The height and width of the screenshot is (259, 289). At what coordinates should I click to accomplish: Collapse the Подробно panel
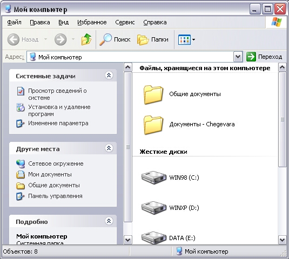coord(109,221)
